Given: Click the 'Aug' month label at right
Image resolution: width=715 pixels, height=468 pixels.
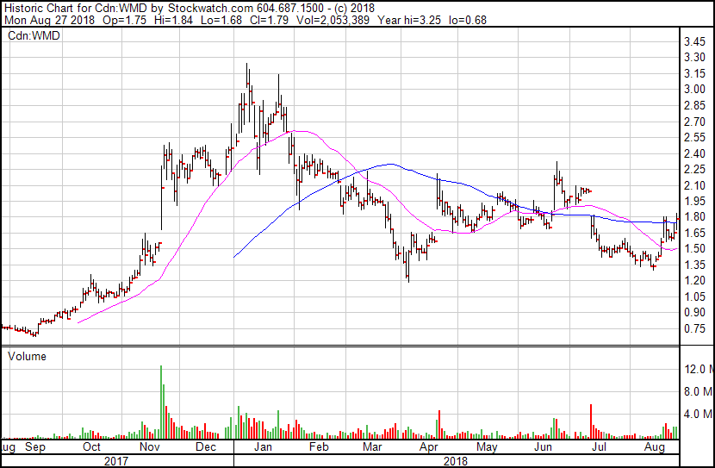Looking at the screenshot, I should (655, 447).
